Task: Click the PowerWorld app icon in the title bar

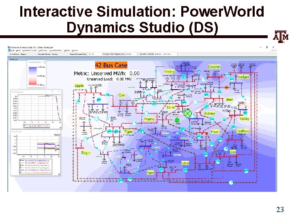Action: point(9,47)
